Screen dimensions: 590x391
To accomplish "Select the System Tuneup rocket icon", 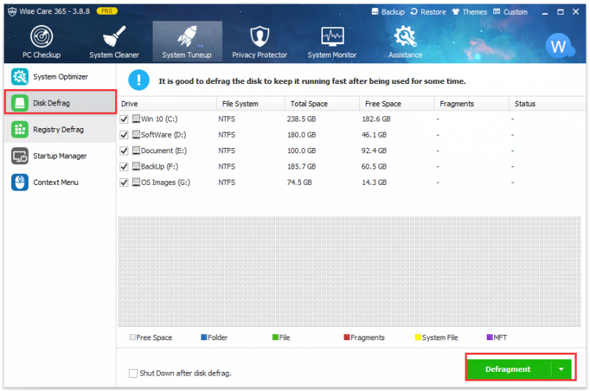I will [187, 36].
